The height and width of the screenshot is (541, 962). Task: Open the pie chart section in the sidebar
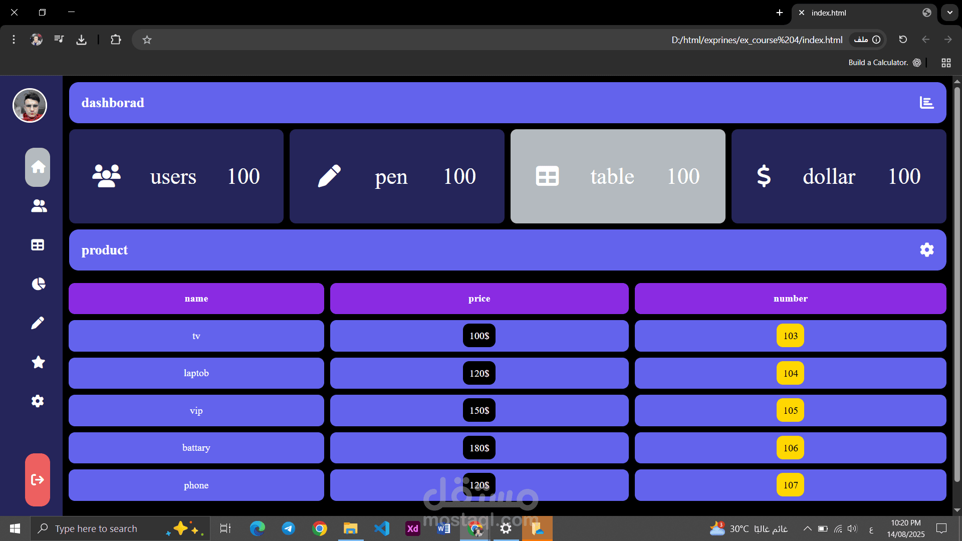coord(38,284)
